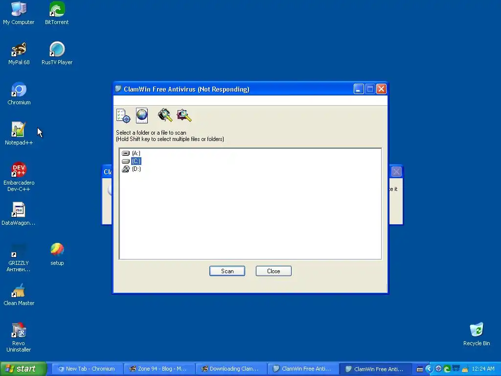Select the (A:) drive in list
Viewport: 501px width, 376px height.
(x=131, y=153)
